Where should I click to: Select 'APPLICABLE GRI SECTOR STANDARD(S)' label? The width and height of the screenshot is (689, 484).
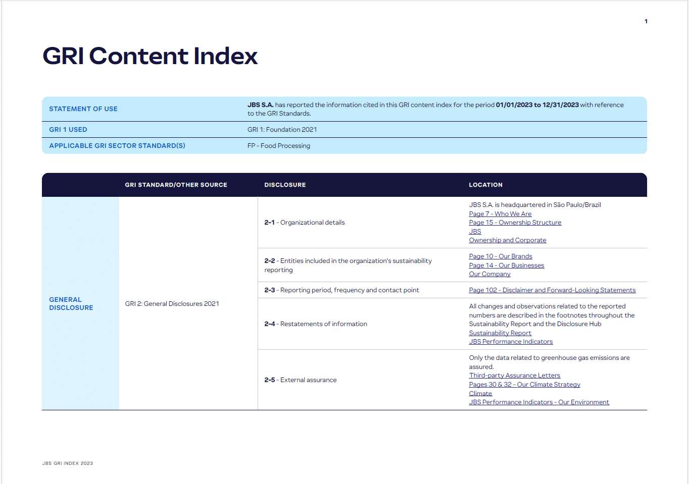coord(117,146)
